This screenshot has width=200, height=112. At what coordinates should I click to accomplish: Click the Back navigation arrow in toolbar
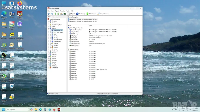49,14
